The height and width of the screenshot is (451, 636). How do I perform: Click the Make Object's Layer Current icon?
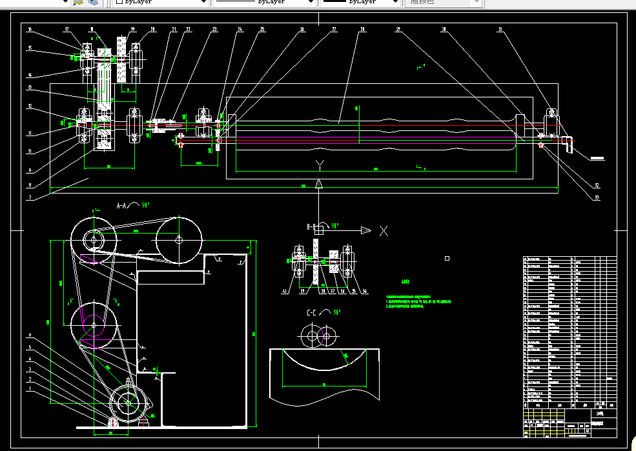(78, 2)
